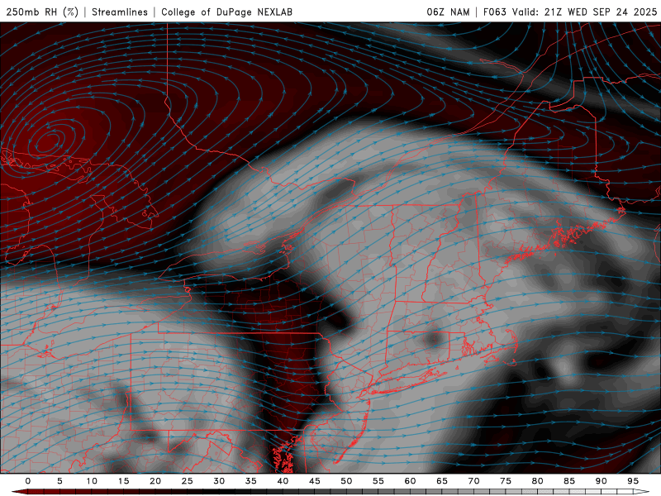Click the "10" label on the color scale
The image size is (661, 496).
coord(92,481)
